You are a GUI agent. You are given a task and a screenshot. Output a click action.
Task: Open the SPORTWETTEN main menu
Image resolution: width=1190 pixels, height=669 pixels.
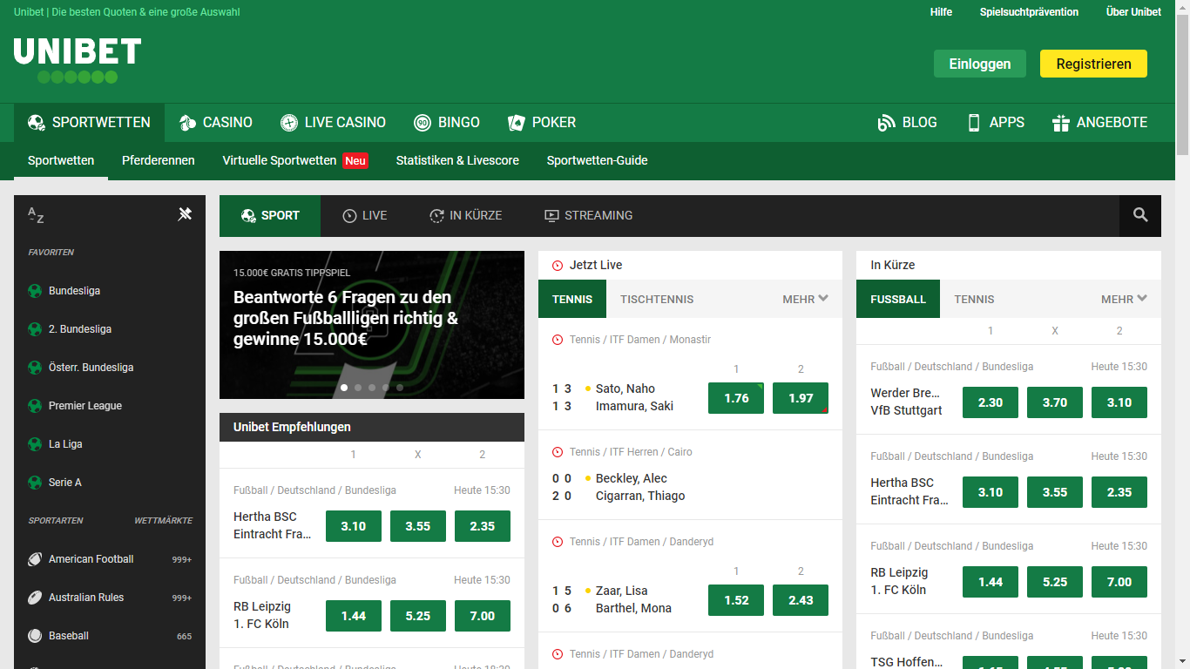89,123
